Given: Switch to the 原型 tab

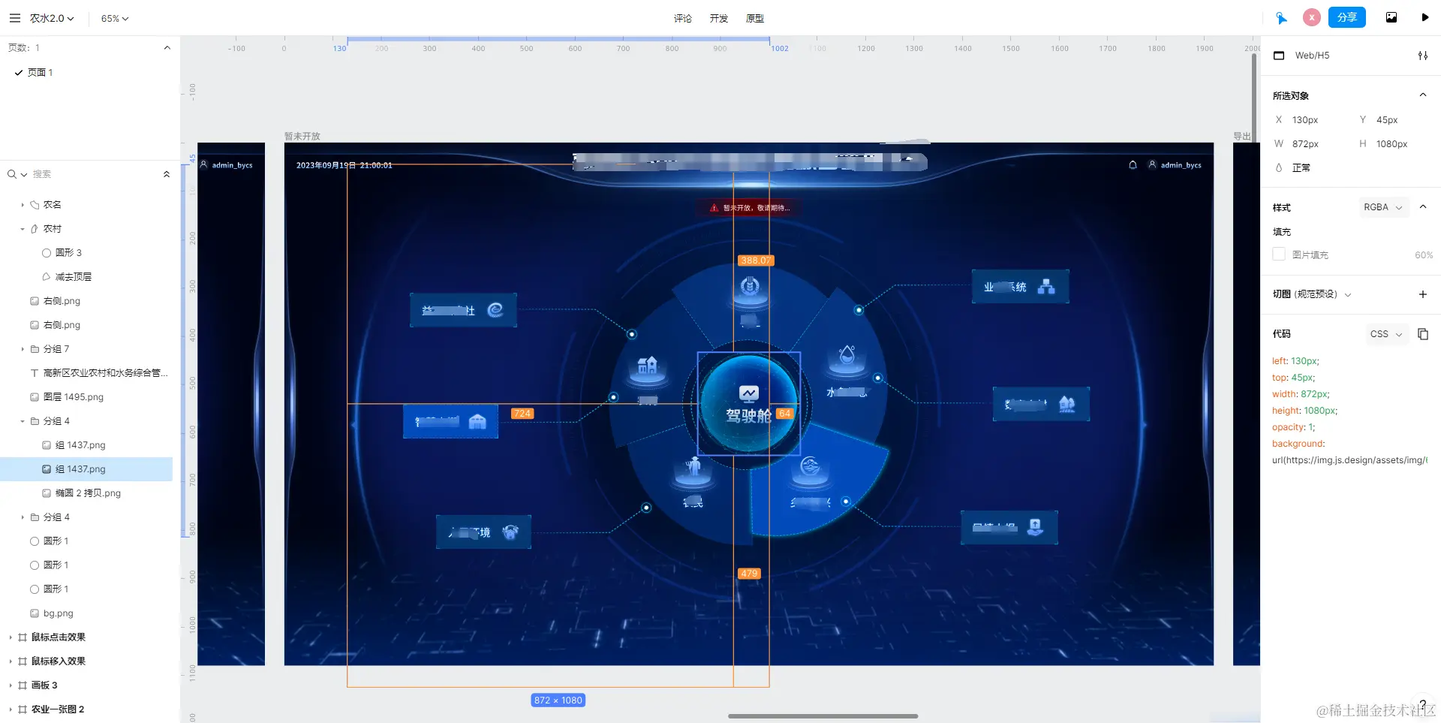Looking at the screenshot, I should pos(754,18).
